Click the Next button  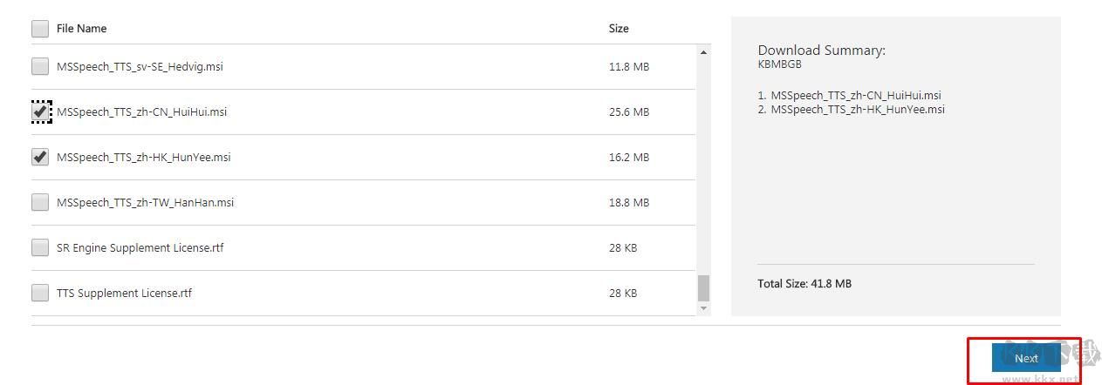pos(1026,358)
